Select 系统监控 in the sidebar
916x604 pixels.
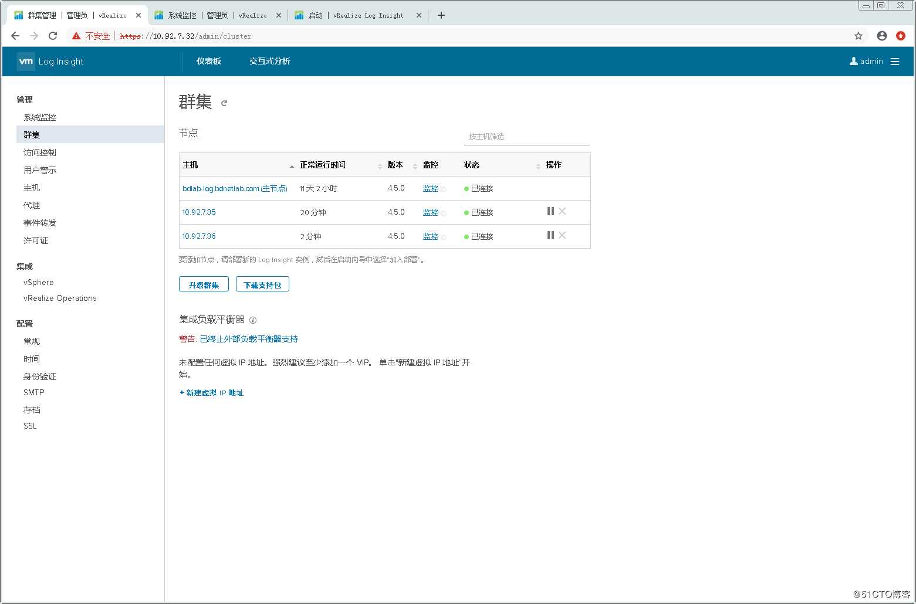click(40, 117)
